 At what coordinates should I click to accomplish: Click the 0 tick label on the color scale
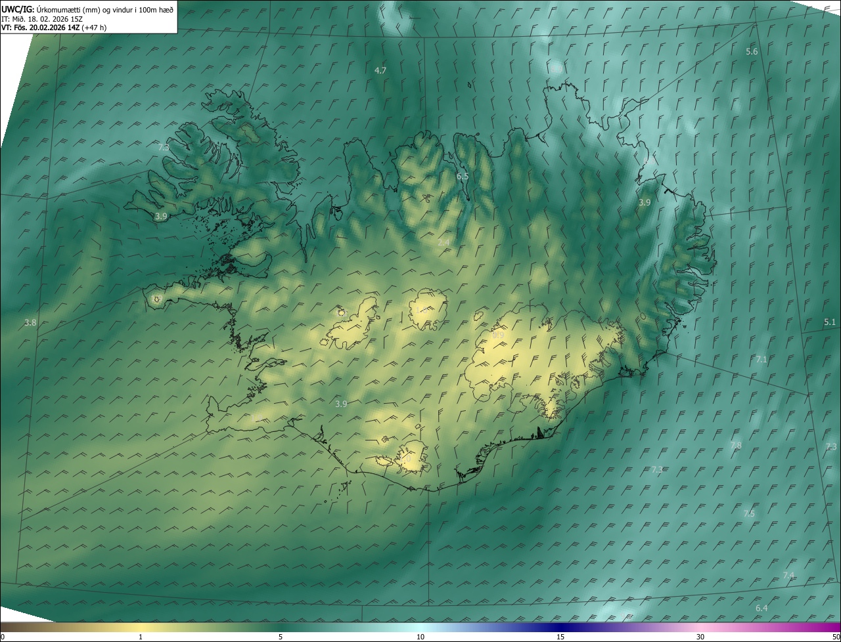pos(3,637)
